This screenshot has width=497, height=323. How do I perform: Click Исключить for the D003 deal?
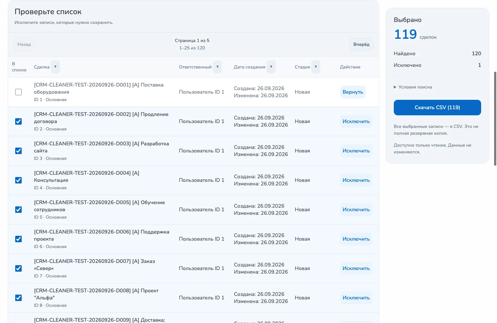356,151
